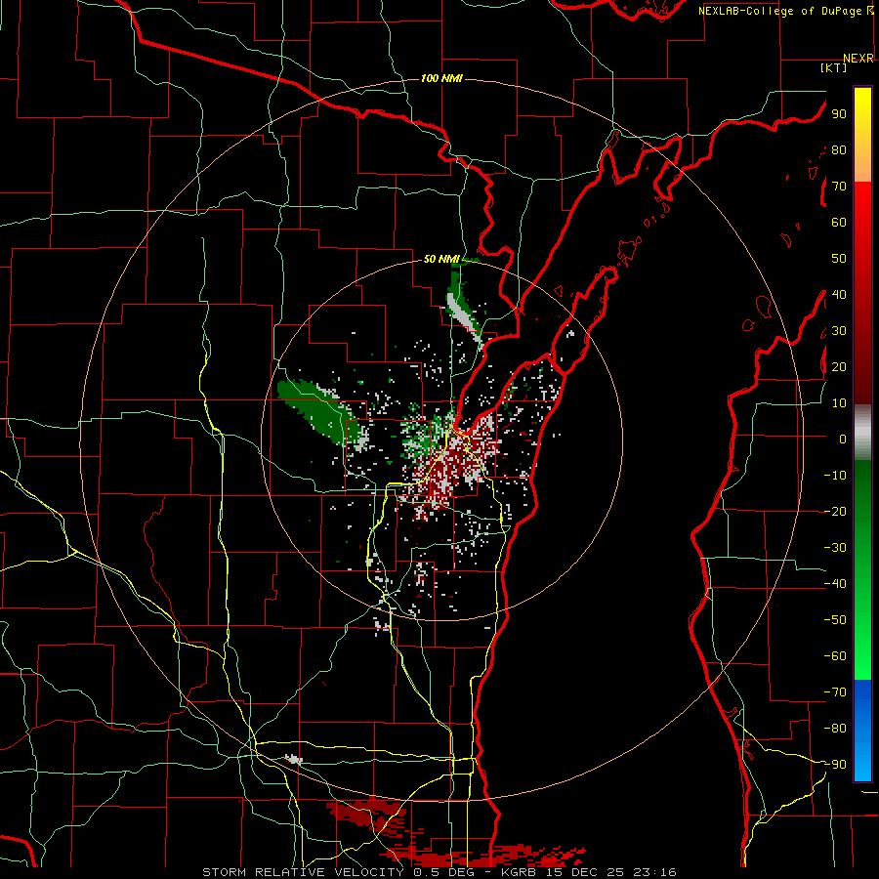
Task: Click the 50 NMI range ring label
Action: tap(441, 259)
